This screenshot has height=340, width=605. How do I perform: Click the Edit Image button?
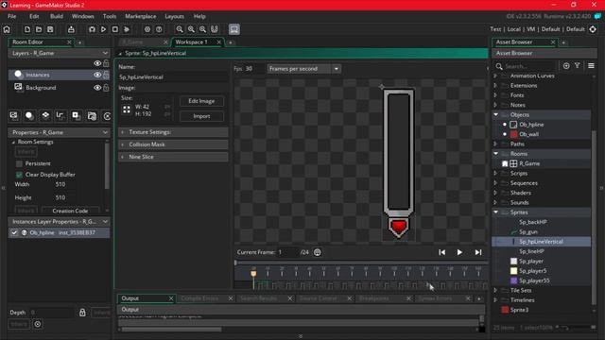(201, 101)
